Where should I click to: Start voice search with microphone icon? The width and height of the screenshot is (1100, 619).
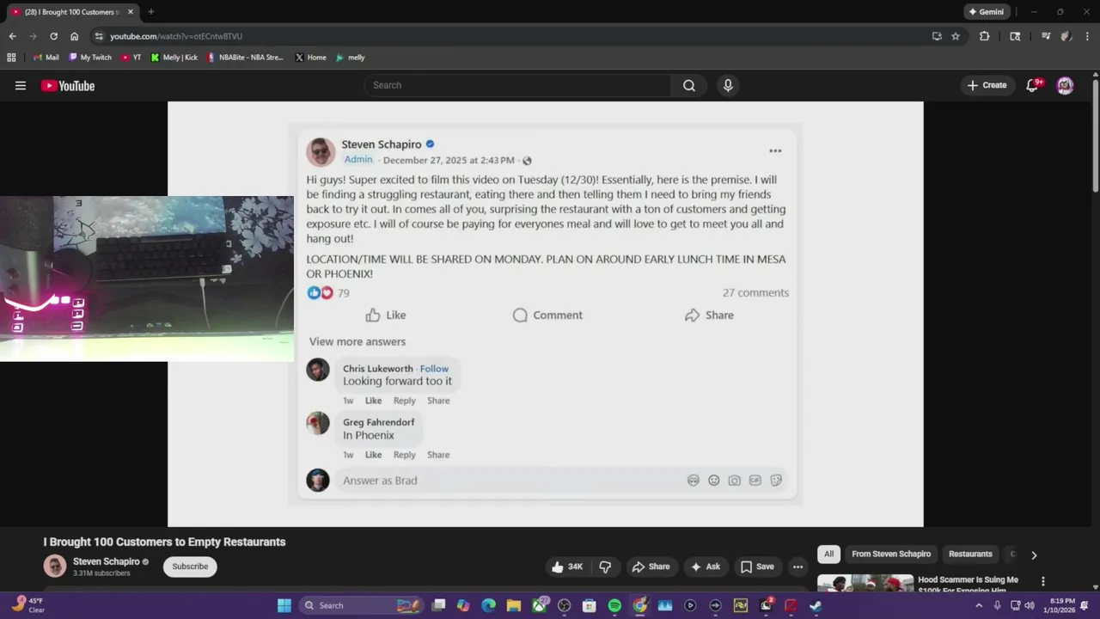tap(728, 85)
